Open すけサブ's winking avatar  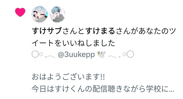[40, 14]
